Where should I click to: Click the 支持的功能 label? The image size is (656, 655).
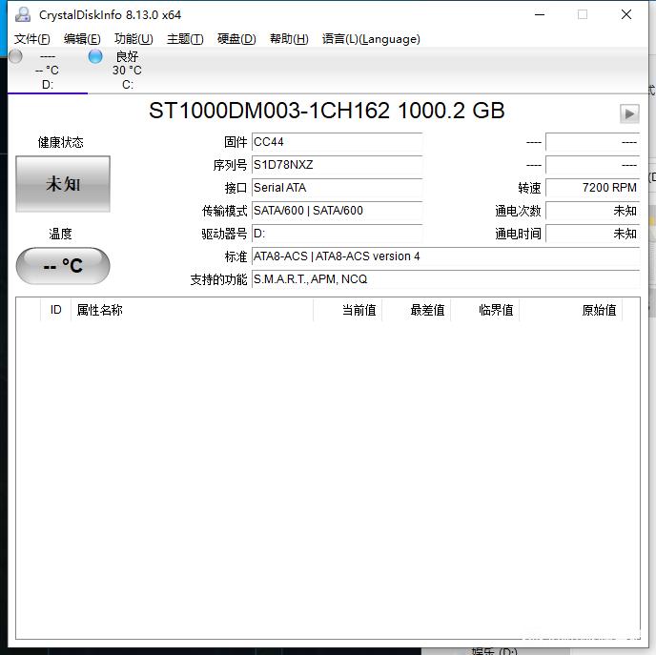click(218, 279)
